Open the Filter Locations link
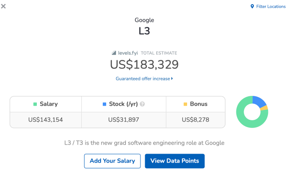Screen dimensions: 292x172 (268, 6)
